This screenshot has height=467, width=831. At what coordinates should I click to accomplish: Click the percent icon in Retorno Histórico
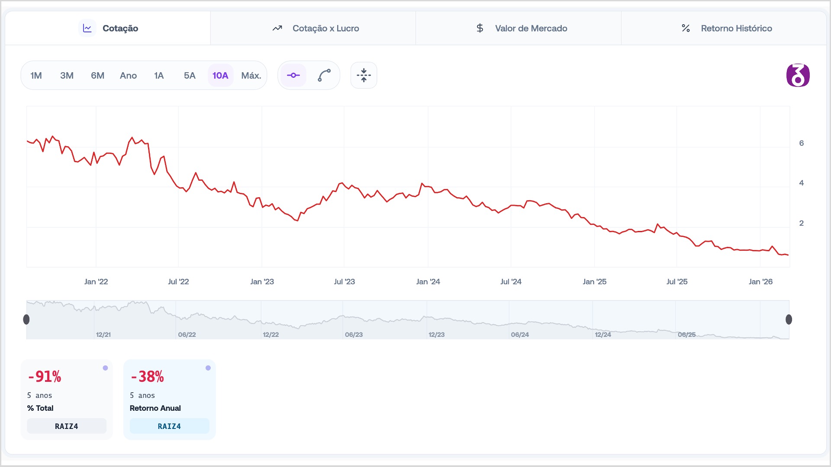[x=686, y=28]
